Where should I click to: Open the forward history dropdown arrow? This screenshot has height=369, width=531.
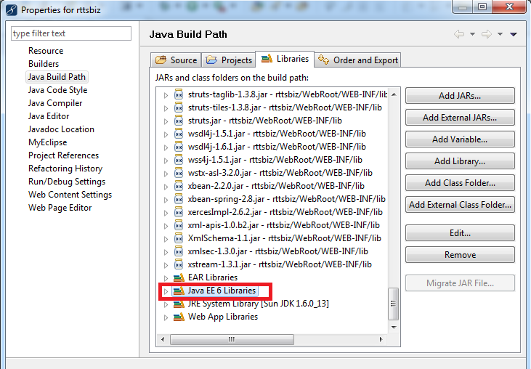click(500, 34)
